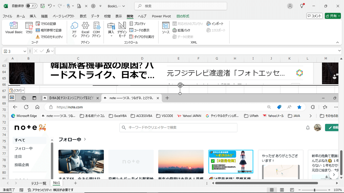Click the save icon in title bar

pos(42,6)
